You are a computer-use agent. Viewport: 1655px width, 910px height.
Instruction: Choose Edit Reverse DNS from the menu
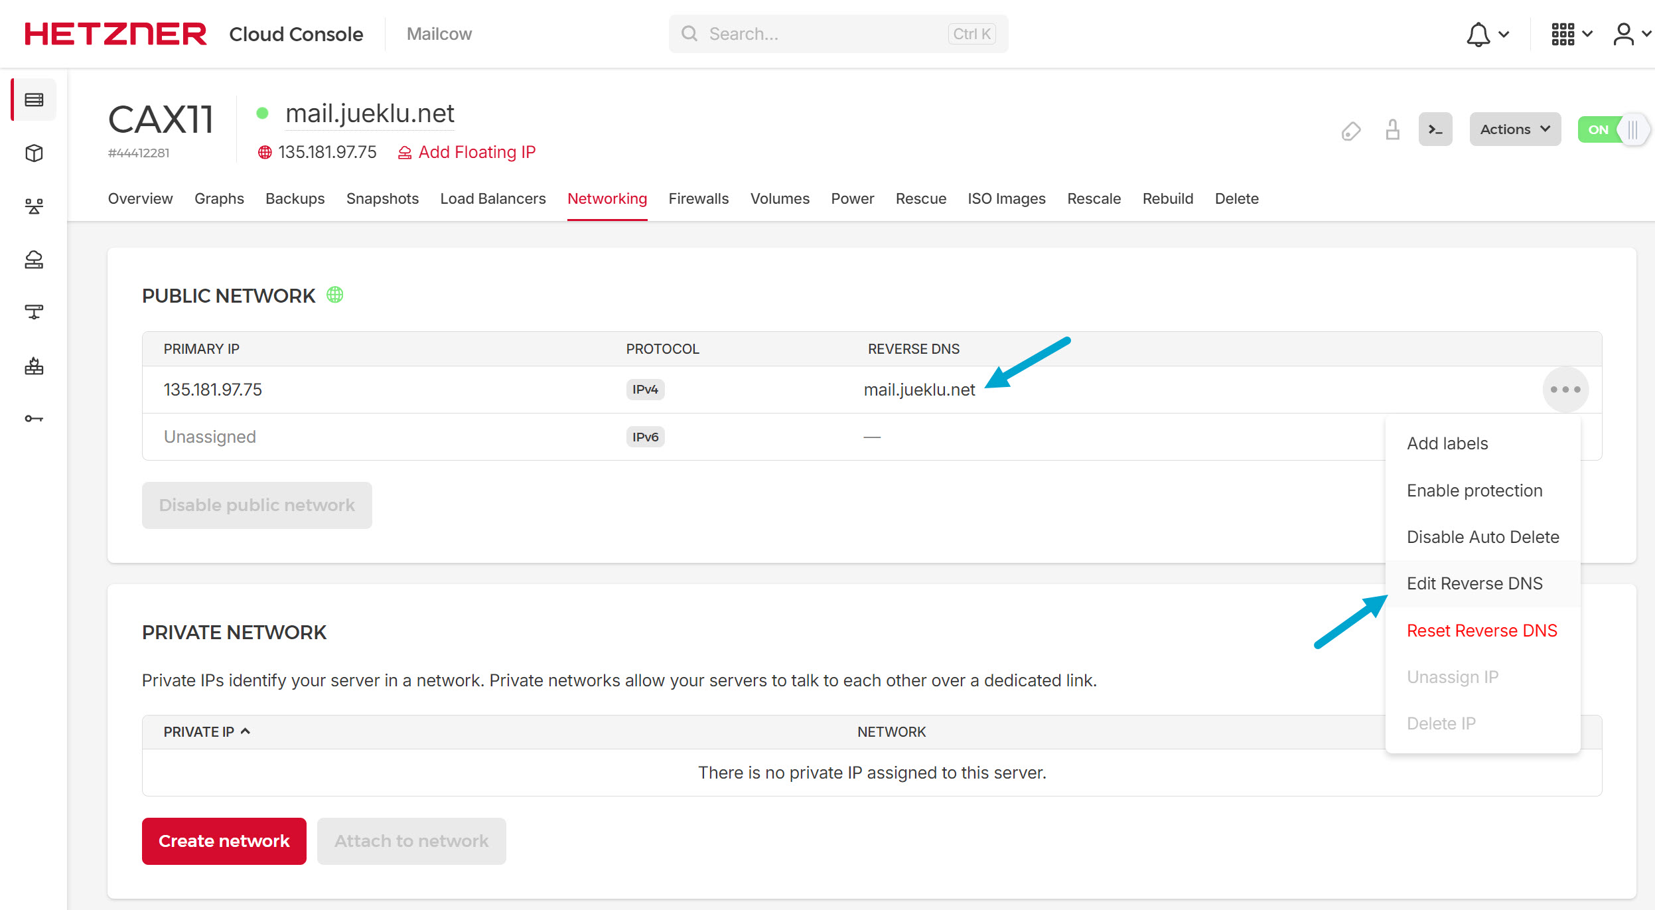(1475, 583)
